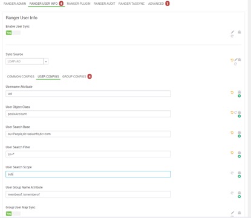Screen dimensions: 251x218
Task: Open the Common Configs sub-tab
Action: pos(21,76)
